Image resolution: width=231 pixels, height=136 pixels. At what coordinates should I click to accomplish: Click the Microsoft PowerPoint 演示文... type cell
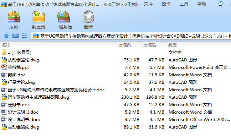200,67
